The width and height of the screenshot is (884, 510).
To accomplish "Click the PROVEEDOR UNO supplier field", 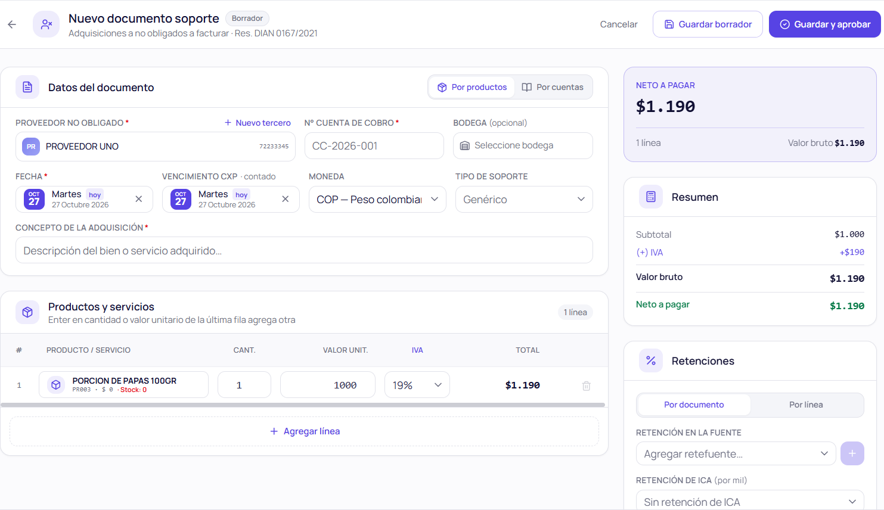I will point(156,147).
